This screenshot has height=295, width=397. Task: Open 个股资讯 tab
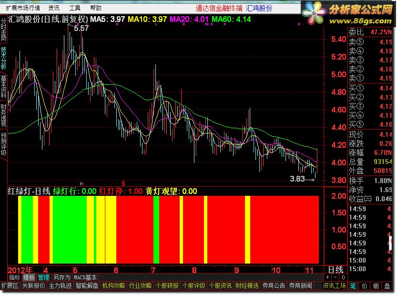(x=220, y=286)
